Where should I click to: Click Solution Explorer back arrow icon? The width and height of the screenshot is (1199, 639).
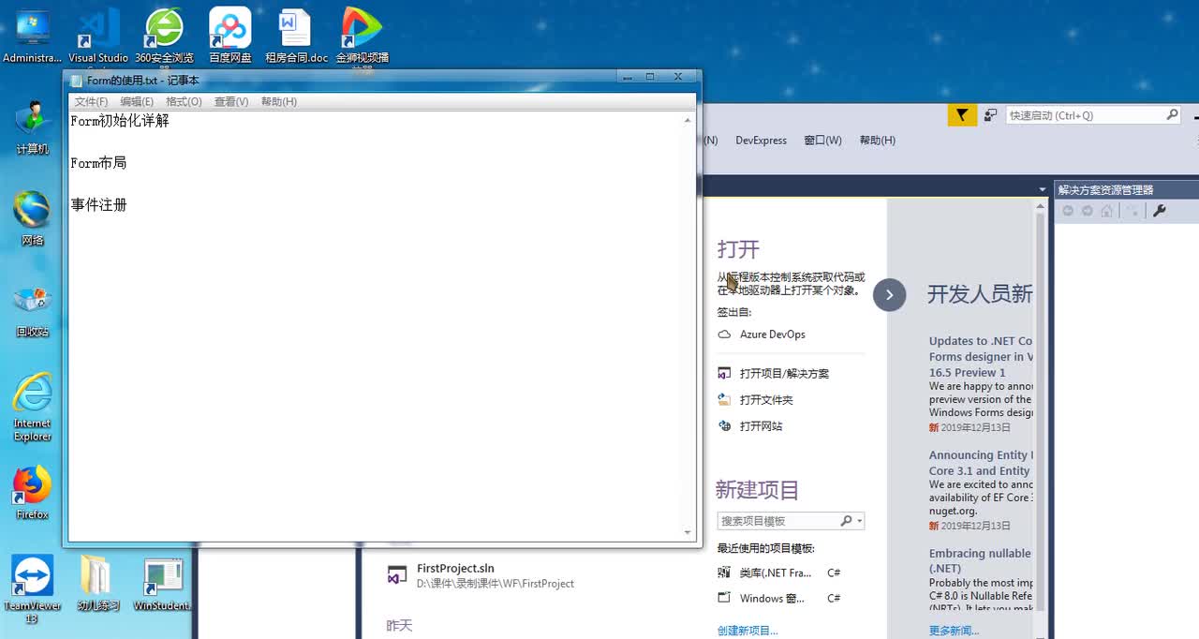(1068, 211)
